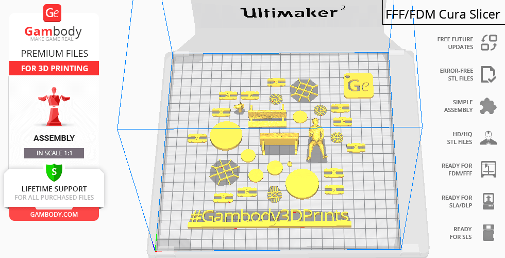Screen dimensions: 505x258
Task: Click the green Lifetime Support shield icon
Action: coord(54,171)
